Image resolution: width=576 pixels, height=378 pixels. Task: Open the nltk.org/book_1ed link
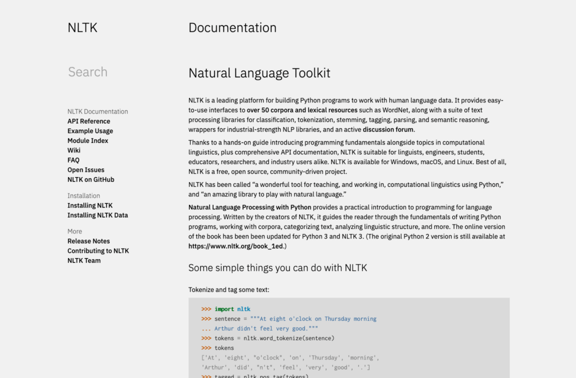[x=235, y=245]
